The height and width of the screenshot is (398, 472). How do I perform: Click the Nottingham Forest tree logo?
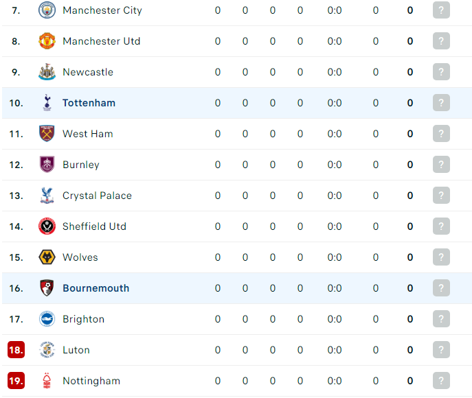click(47, 381)
